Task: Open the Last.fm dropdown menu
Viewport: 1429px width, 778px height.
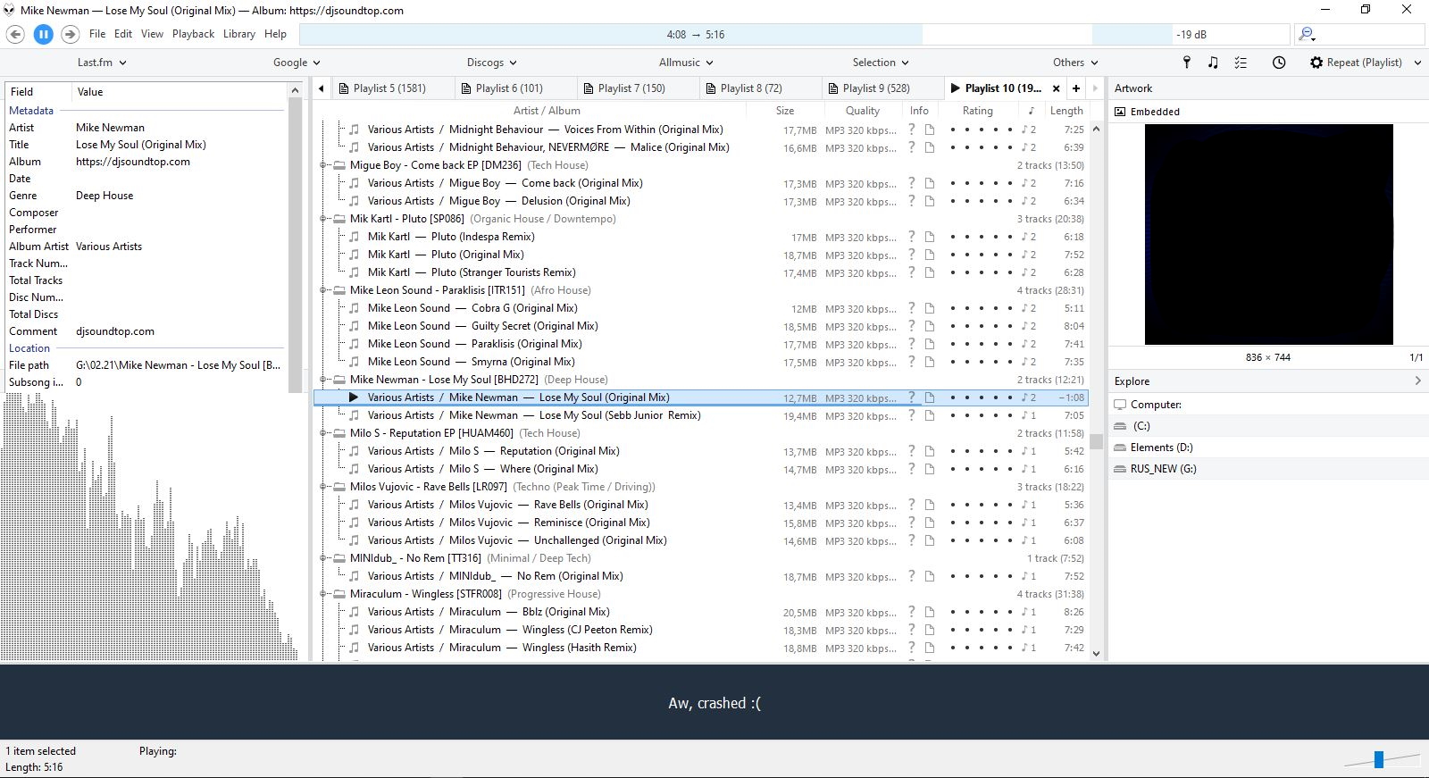Action: click(x=102, y=63)
